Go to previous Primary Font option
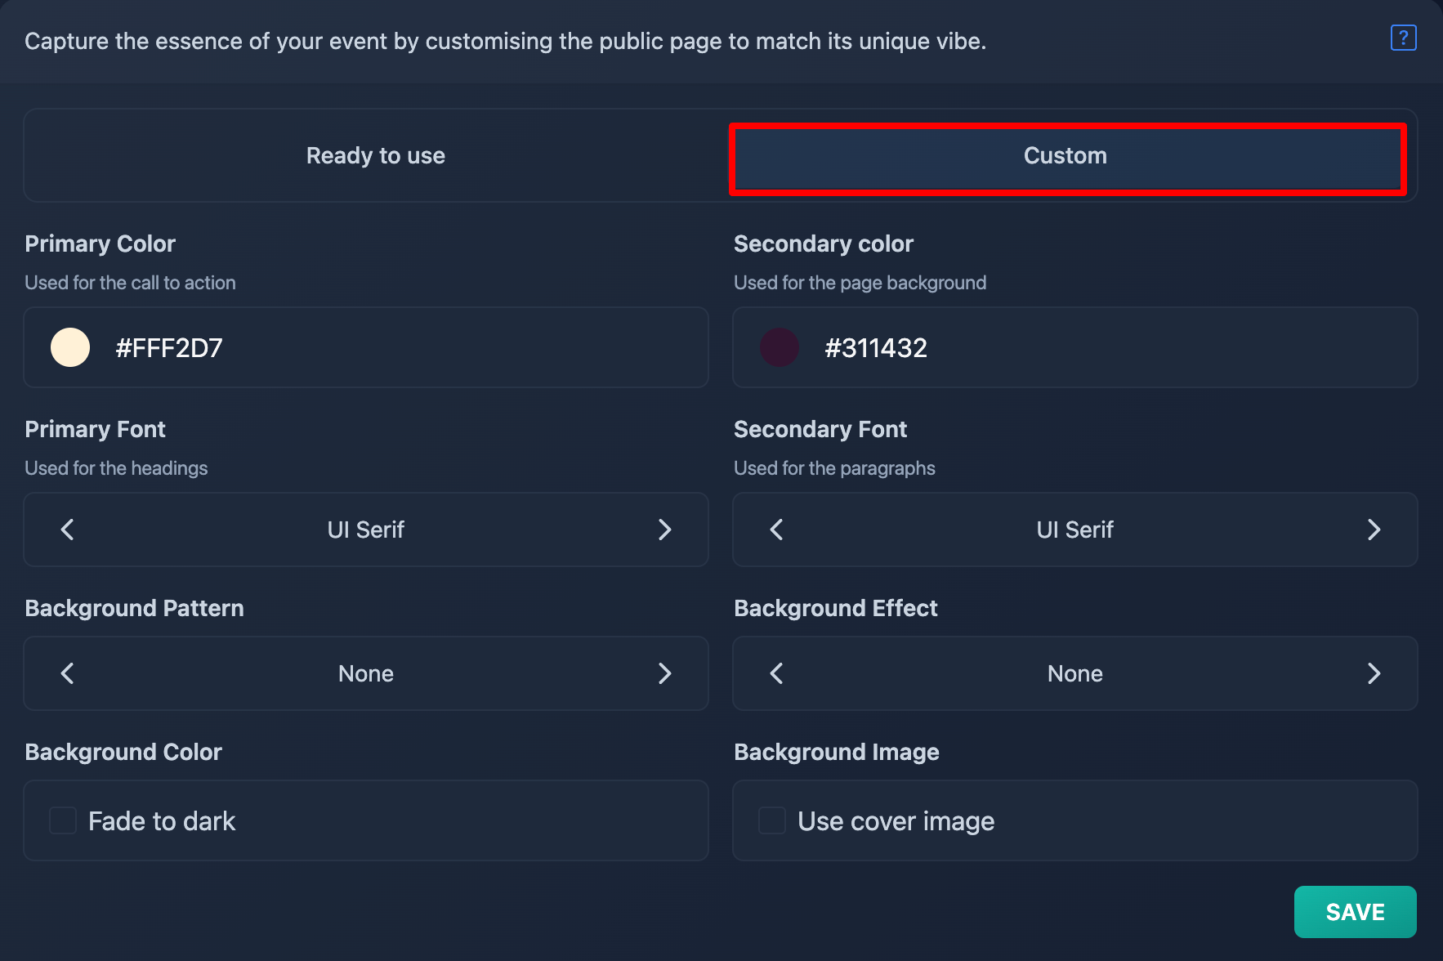This screenshot has width=1443, height=961. coord(68,530)
